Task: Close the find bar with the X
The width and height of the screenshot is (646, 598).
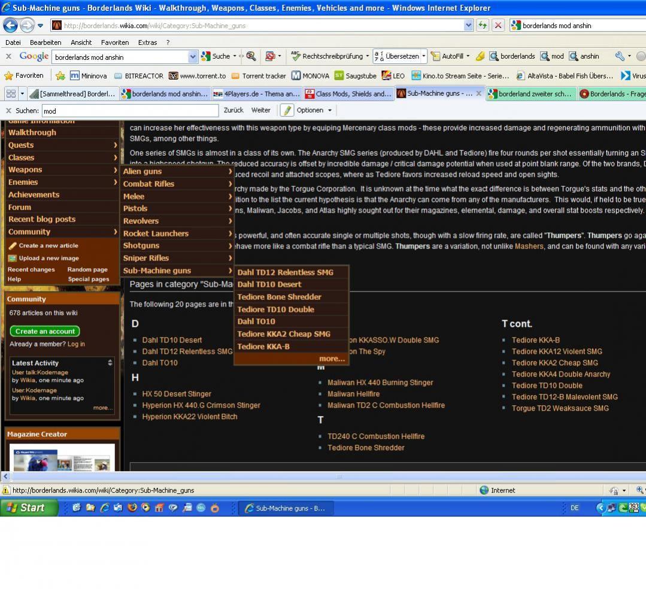Action: pos(8,110)
